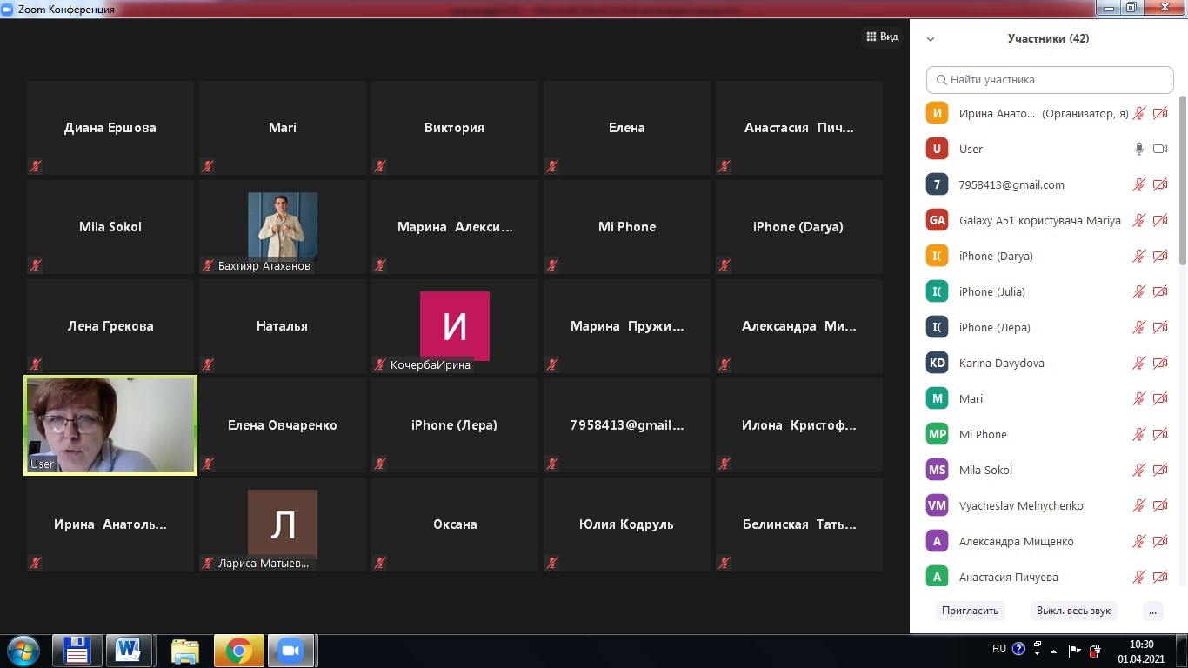Select Анастасия Пичуева in the participant list

1008,577
